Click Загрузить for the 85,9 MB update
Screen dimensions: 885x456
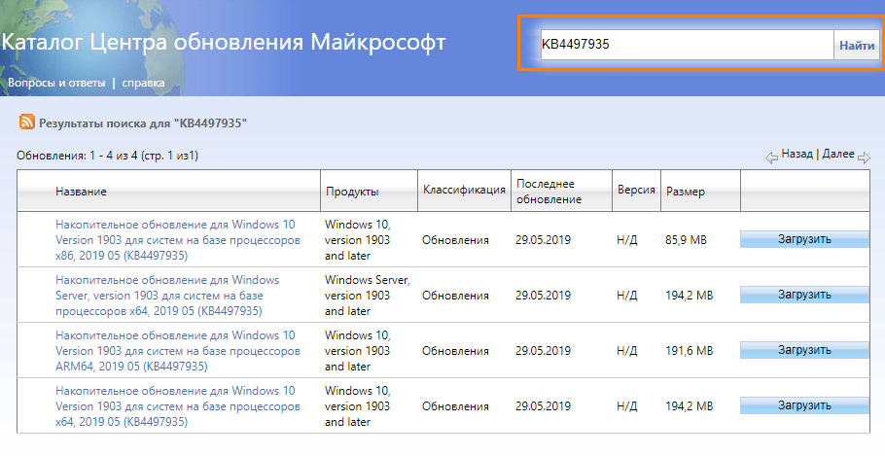pyautogui.click(x=804, y=239)
